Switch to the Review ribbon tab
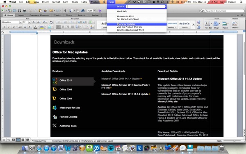The width and height of the screenshot is (246, 154). tap(95, 15)
